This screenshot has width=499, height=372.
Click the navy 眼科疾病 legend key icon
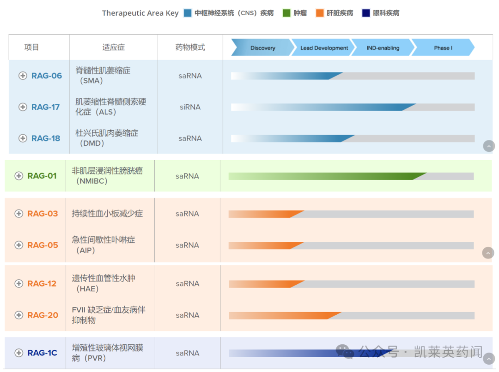(366, 13)
